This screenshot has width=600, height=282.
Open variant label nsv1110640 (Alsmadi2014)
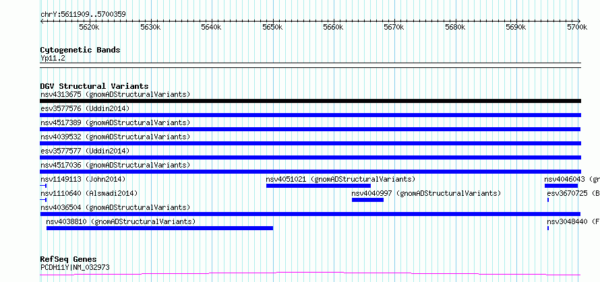(x=89, y=193)
